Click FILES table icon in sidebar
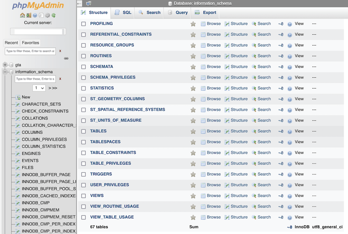This screenshot has height=234, width=348. (18, 168)
